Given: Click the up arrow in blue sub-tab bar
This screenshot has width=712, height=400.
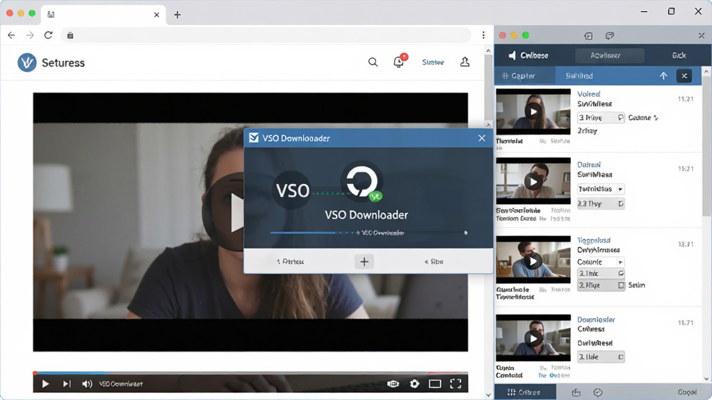Looking at the screenshot, I should (663, 76).
